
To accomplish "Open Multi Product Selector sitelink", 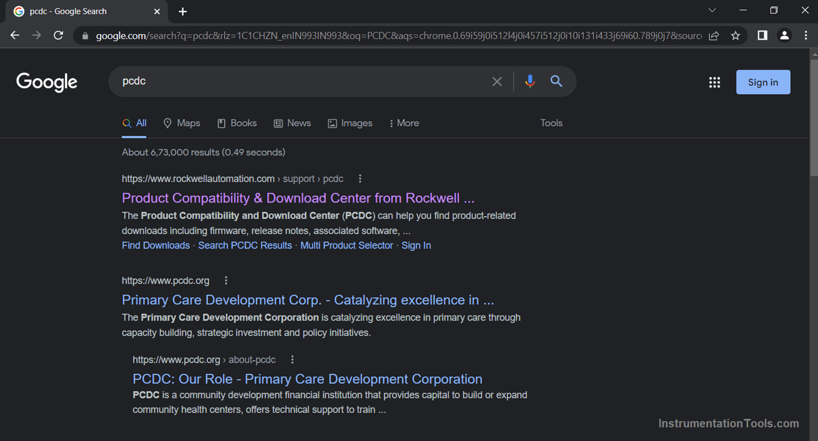I will (x=347, y=246).
